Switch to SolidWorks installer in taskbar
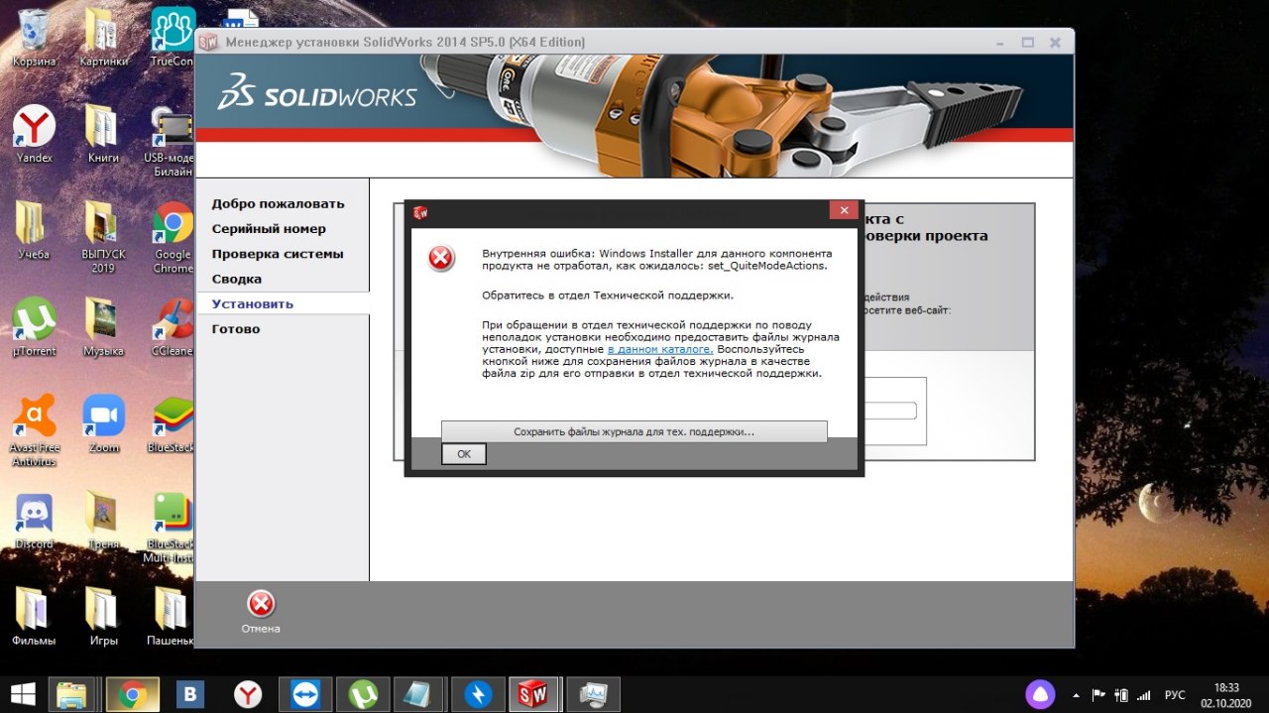The image size is (1269, 713). pyautogui.click(x=535, y=694)
